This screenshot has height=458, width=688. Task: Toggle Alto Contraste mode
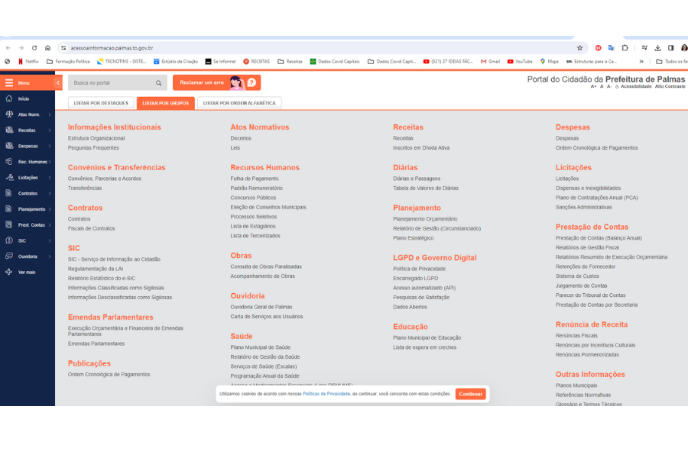670,87
